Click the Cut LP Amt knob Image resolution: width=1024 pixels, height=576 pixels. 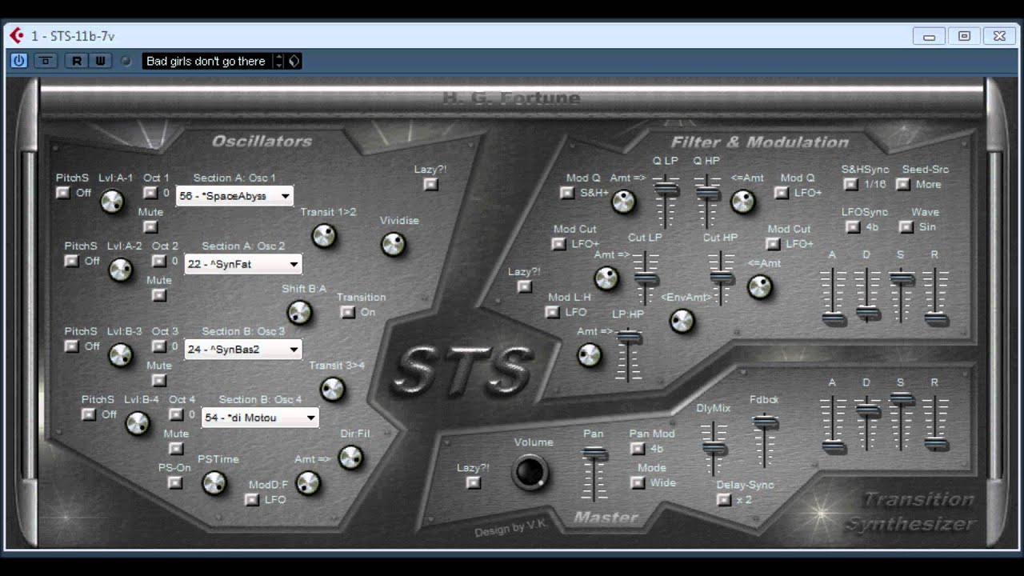(606, 278)
